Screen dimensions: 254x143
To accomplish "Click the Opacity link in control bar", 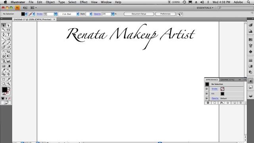I will pyautogui.click(x=97, y=14).
